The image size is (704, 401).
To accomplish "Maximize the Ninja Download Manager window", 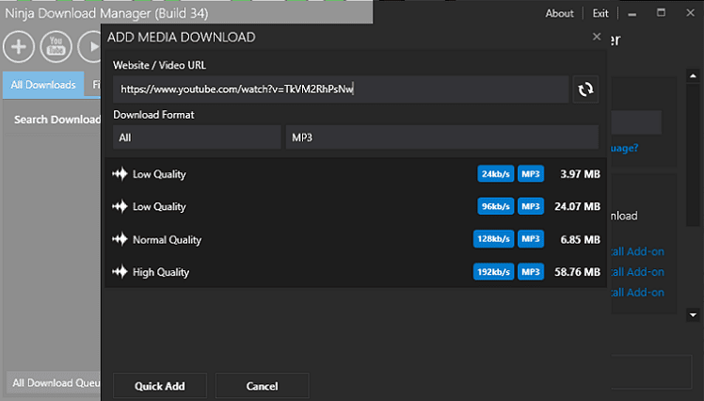I will point(661,12).
